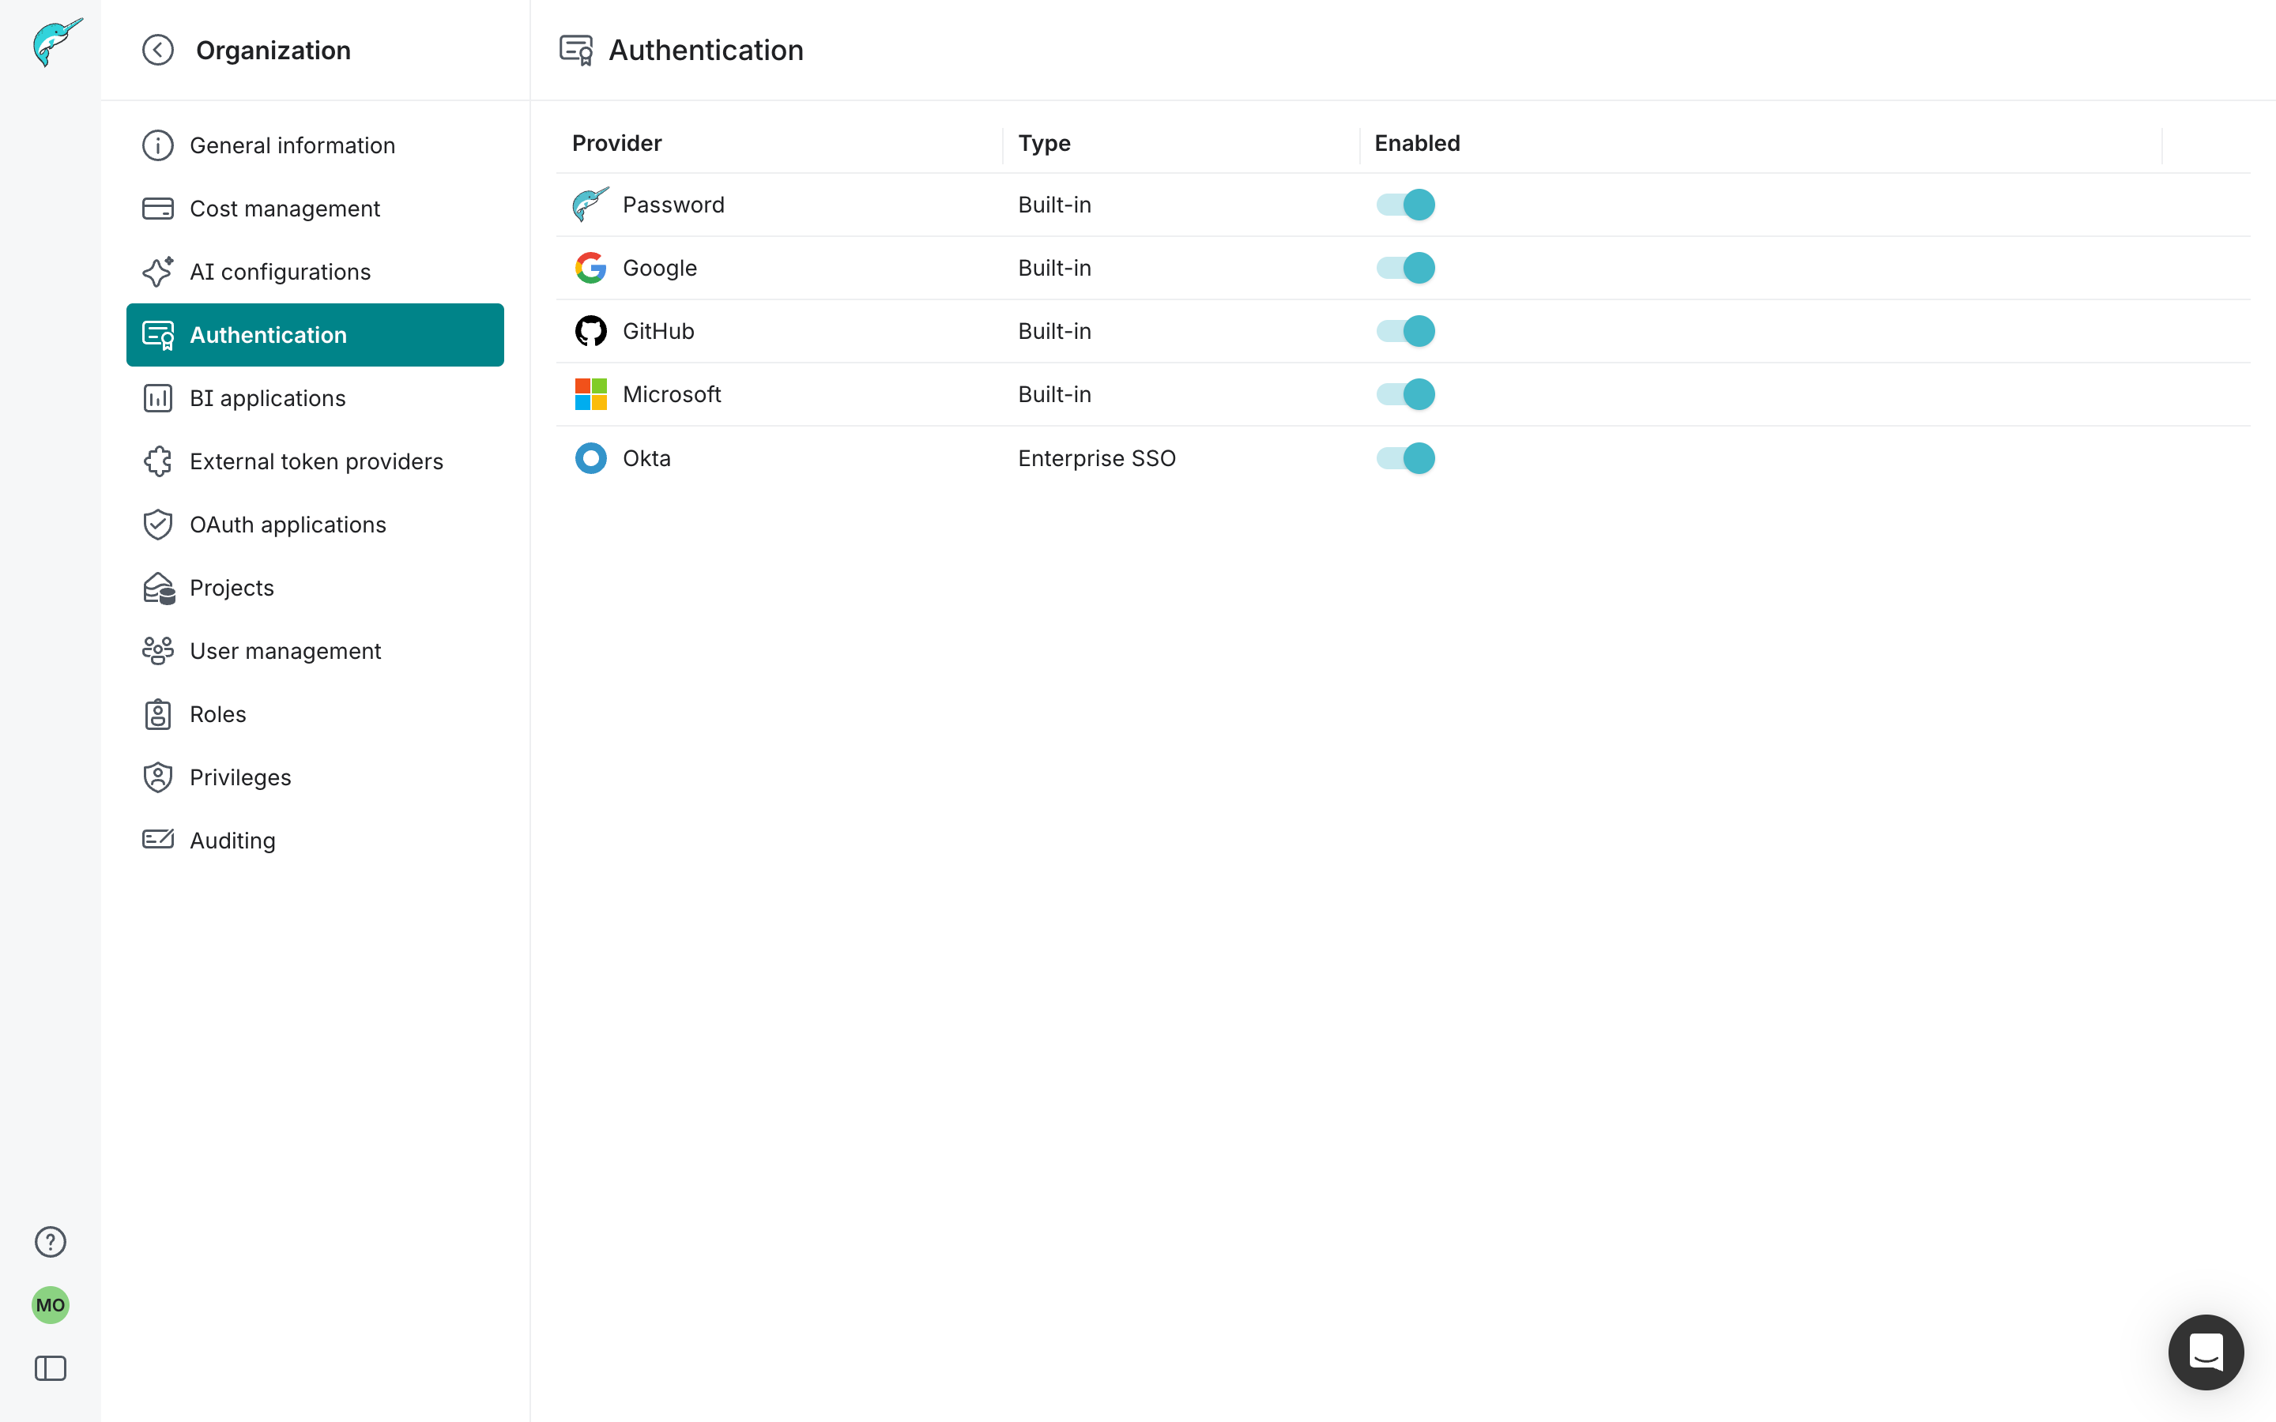Turn off Okta Enterprise SSO
This screenshot has width=2276, height=1422.
[x=1405, y=458]
